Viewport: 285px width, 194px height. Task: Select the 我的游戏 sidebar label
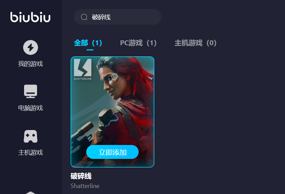(x=30, y=64)
